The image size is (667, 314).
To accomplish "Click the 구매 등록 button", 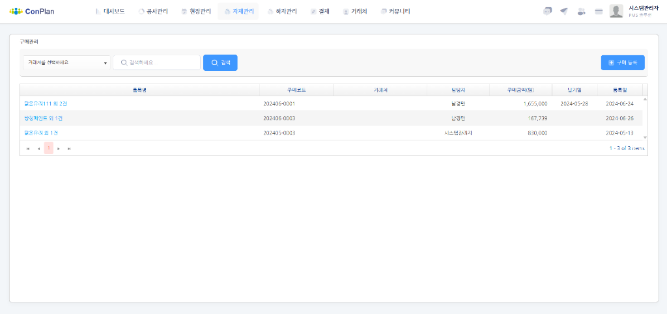I will click(623, 62).
